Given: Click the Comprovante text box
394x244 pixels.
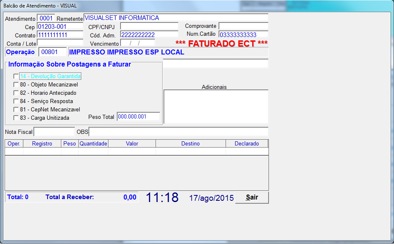Looking at the screenshot, I should pyautogui.click(x=243, y=26).
